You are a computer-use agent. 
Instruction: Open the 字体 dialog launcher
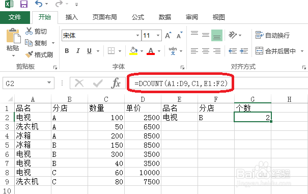182,68
